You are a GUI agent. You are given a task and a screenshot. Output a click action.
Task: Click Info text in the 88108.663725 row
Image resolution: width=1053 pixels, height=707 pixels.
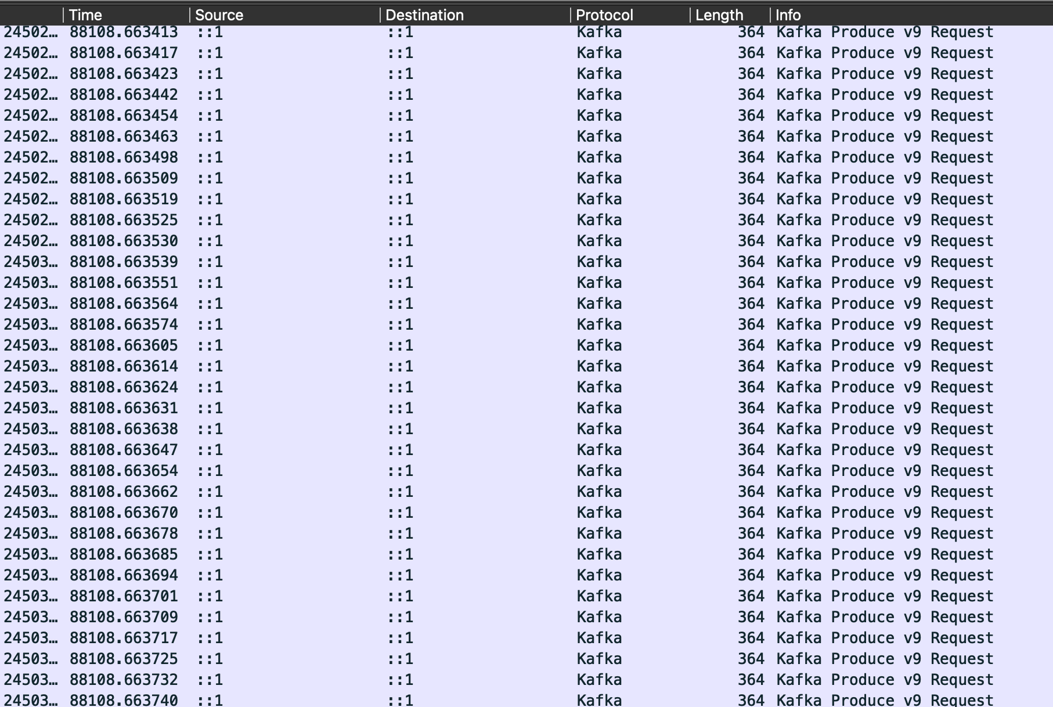(x=885, y=659)
